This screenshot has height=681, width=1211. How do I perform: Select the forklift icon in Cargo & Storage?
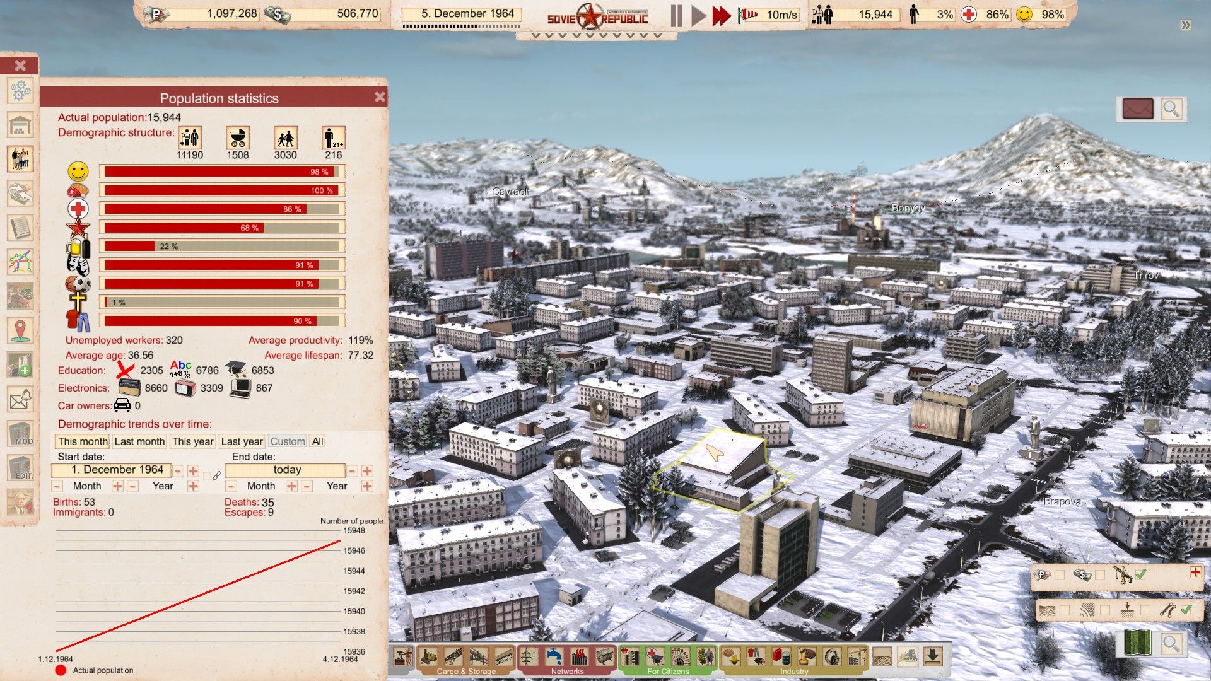(x=429, y=657)
